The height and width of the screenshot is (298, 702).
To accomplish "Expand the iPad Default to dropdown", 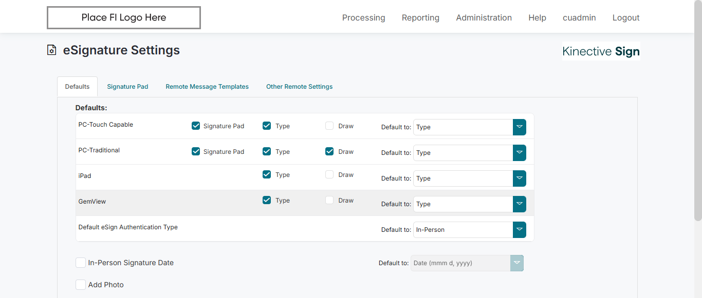I will [x=519, y=178].
